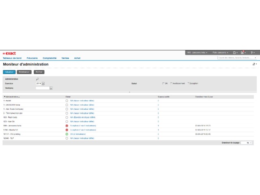Open the N/A link for Push bvba
The width and height of the screenshot is (260, 195).
coord(82,117)
